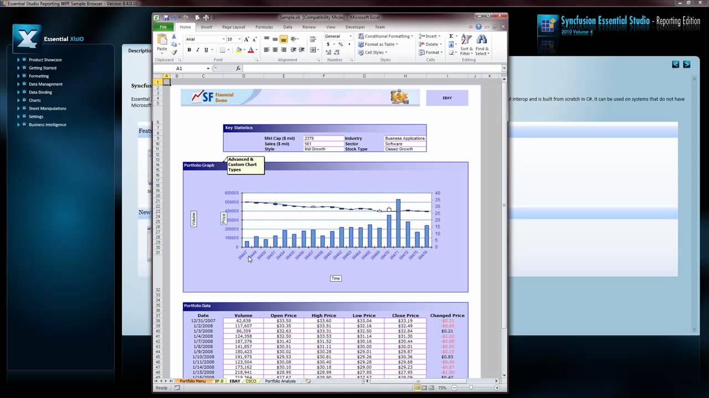
Task: Expand Product Showcase in Essential XlsIO tree
Action: tap(18, 60)
